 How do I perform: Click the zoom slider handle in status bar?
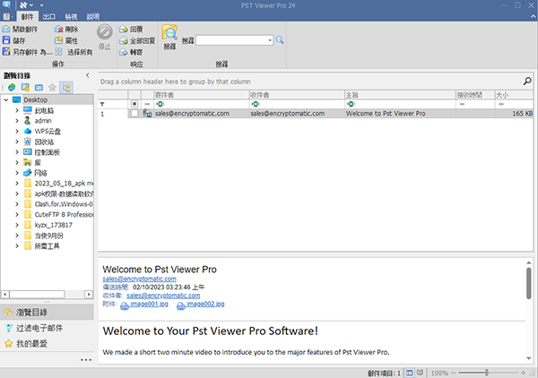coord(487,373)
